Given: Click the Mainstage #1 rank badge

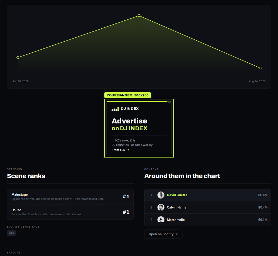Looking at the screenshot, I should coord(126,196).
